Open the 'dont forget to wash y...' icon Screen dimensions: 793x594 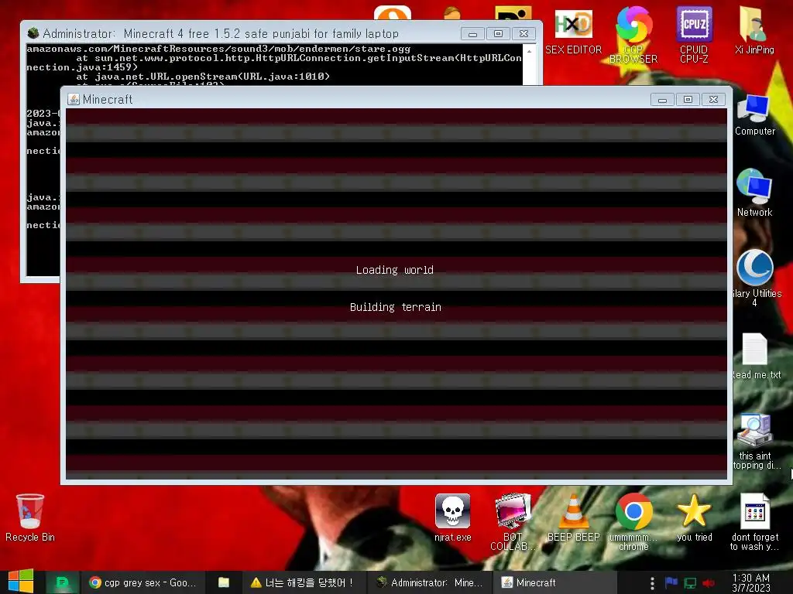click(x=754, y=522)
